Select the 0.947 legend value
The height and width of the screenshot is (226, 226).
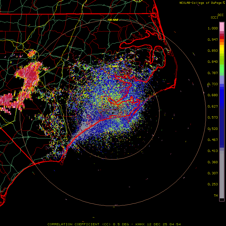tap(213, 39)
